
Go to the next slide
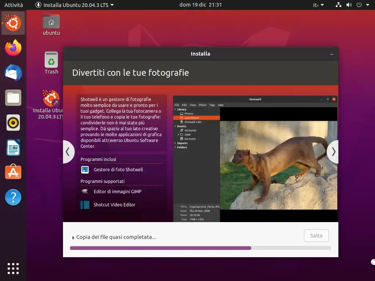pyautogui.click(x=333, y=152)
